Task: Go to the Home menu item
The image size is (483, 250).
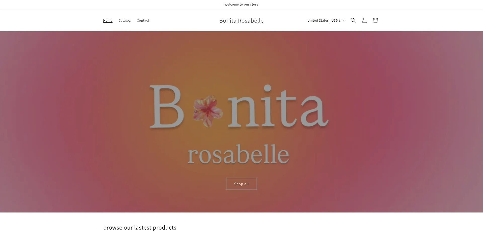Action: tap(108, 21)
